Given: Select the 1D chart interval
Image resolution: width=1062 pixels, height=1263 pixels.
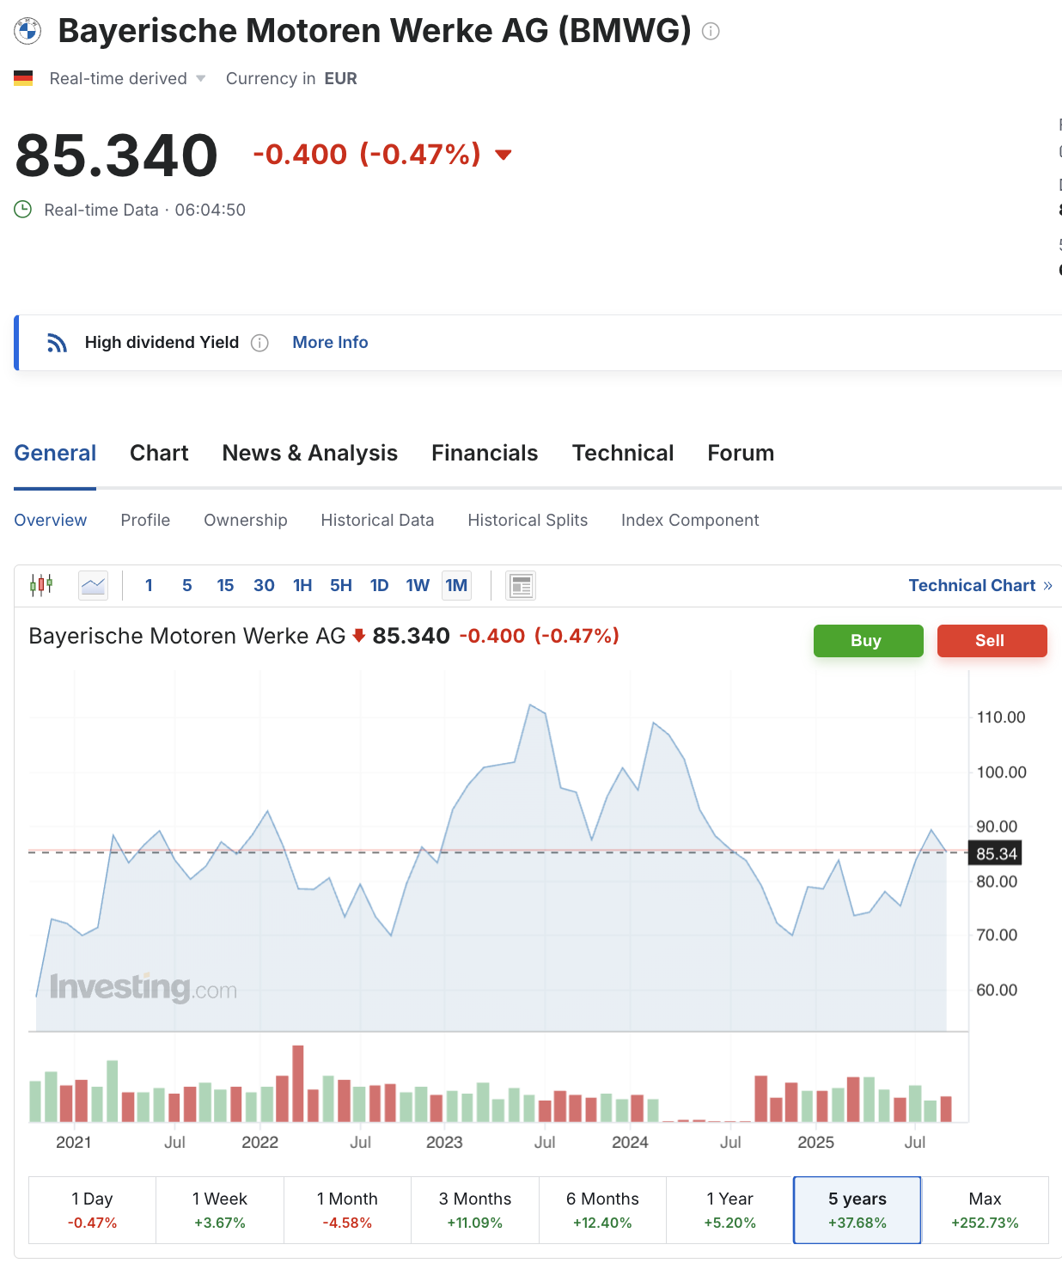Looking at the screenshot, I should tap(379, 585).
